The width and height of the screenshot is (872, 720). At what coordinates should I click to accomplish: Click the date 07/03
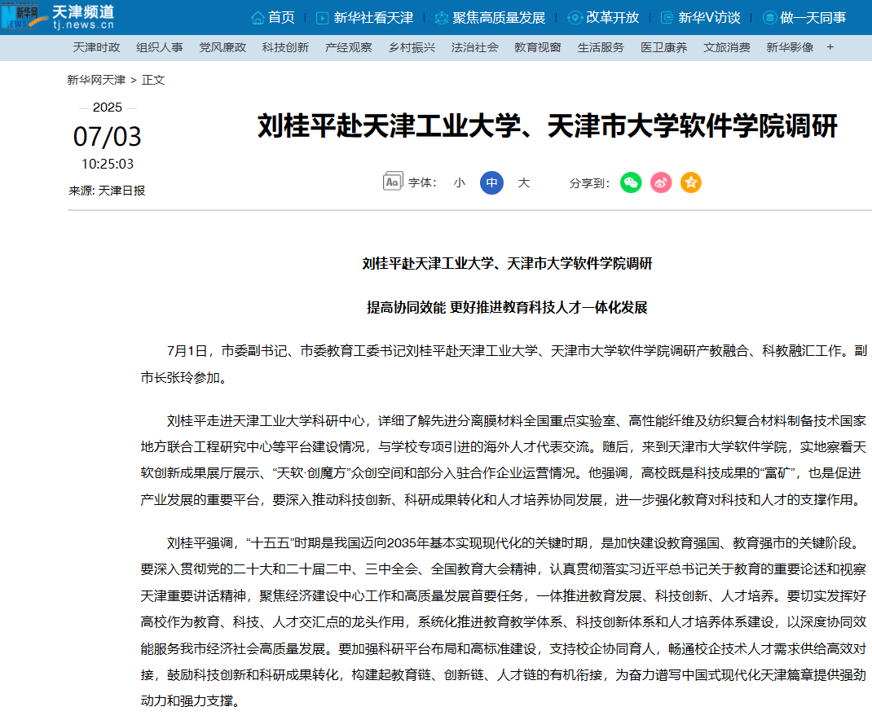point(108,137)
